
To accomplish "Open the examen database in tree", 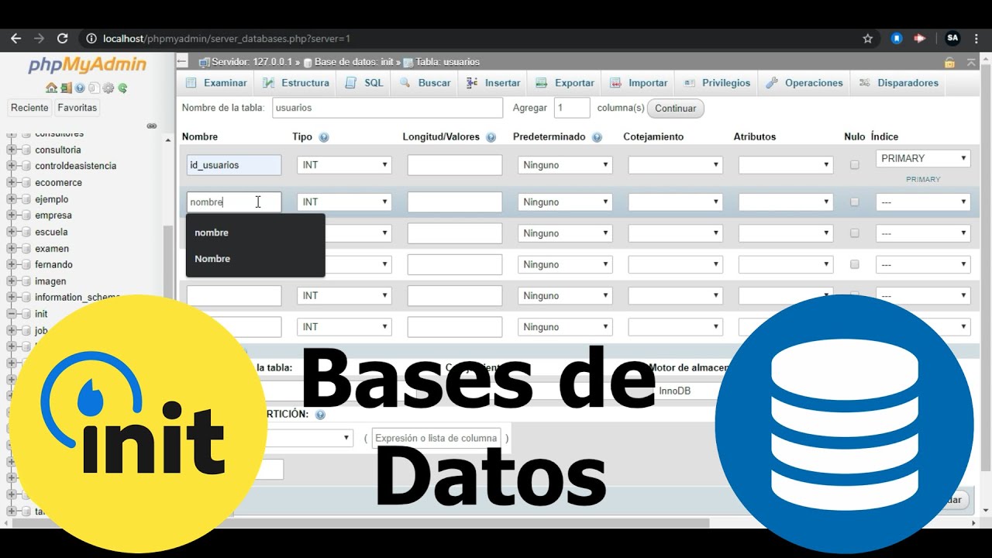I will pos(52,249).
